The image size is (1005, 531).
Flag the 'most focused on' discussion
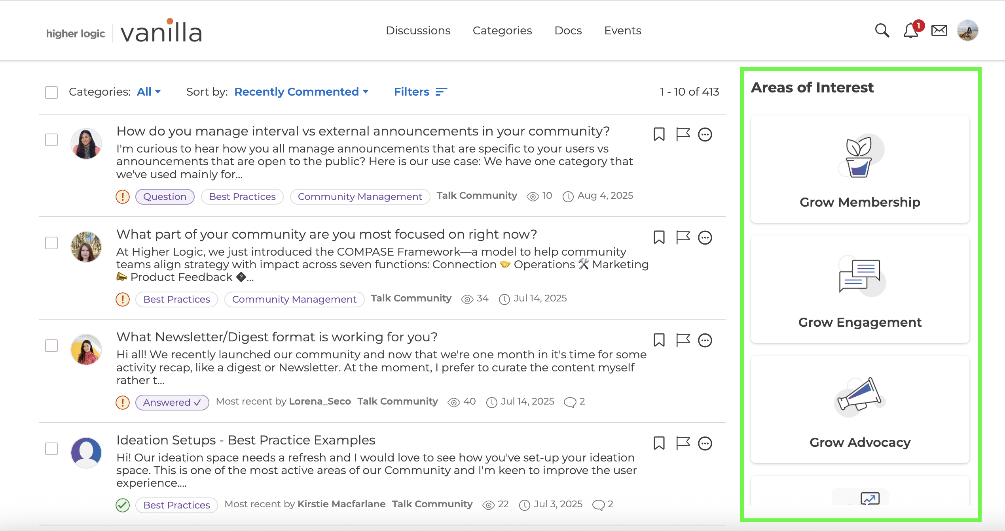683,237
